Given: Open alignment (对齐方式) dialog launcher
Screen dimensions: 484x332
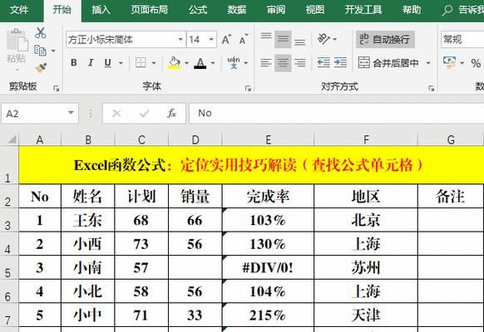Looking at the screenshot, I should (432, 88).
